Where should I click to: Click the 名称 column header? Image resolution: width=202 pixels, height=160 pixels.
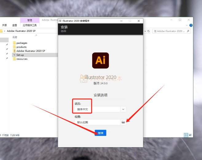[x=15, y=37]
